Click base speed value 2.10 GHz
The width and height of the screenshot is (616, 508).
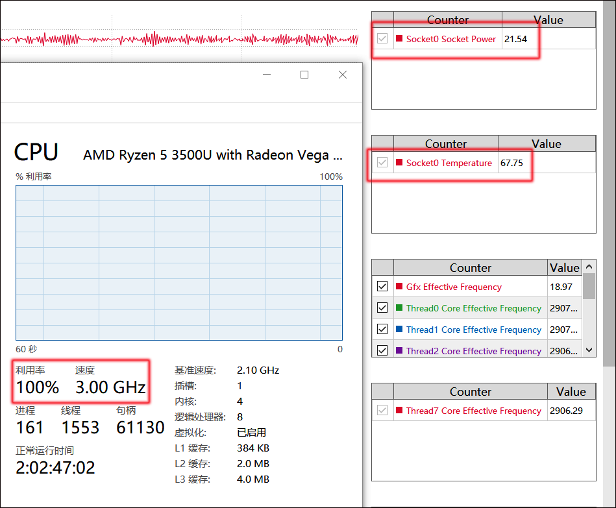[x=258, y=370]
